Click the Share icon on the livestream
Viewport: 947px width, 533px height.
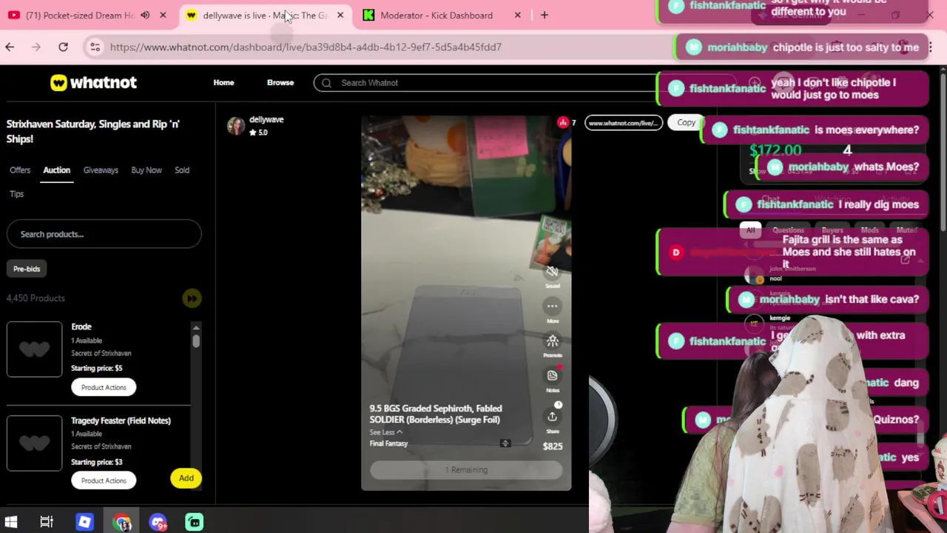pos(552,416)
